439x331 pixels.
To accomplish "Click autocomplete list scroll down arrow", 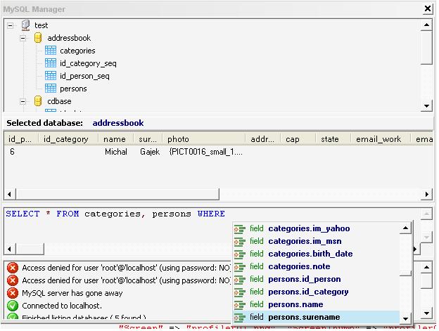I will (405, 318).
